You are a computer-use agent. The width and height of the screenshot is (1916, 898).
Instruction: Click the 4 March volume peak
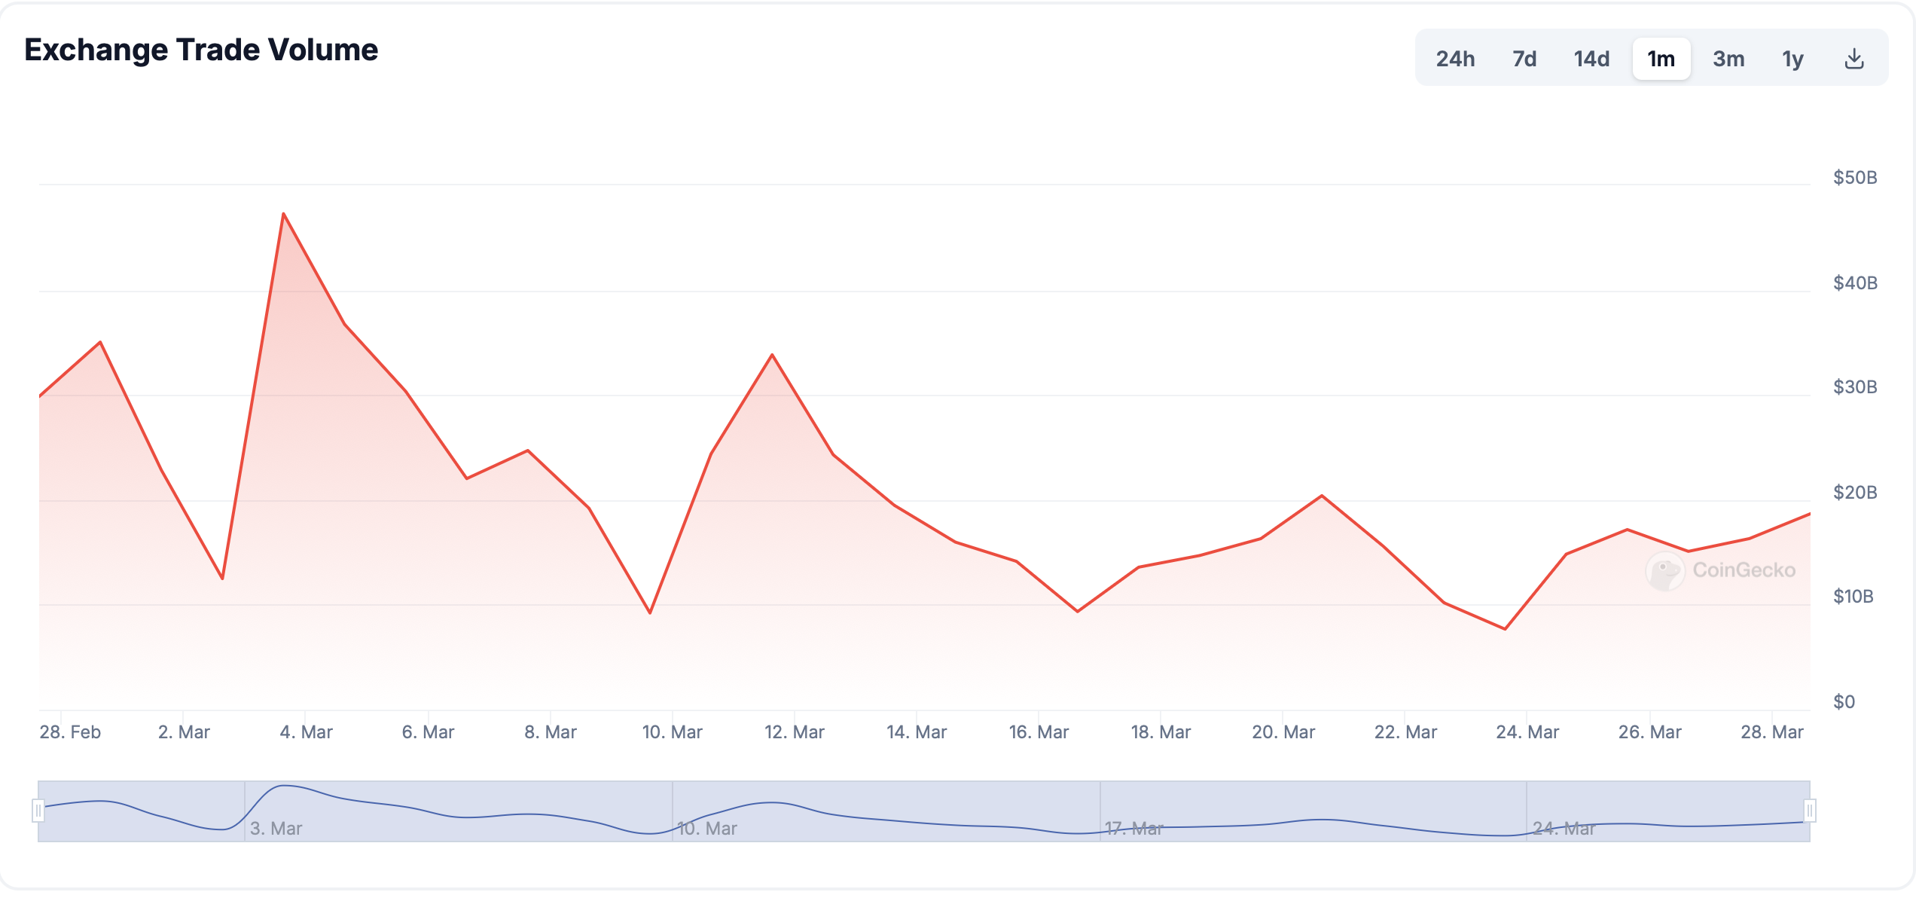[283, 214]
